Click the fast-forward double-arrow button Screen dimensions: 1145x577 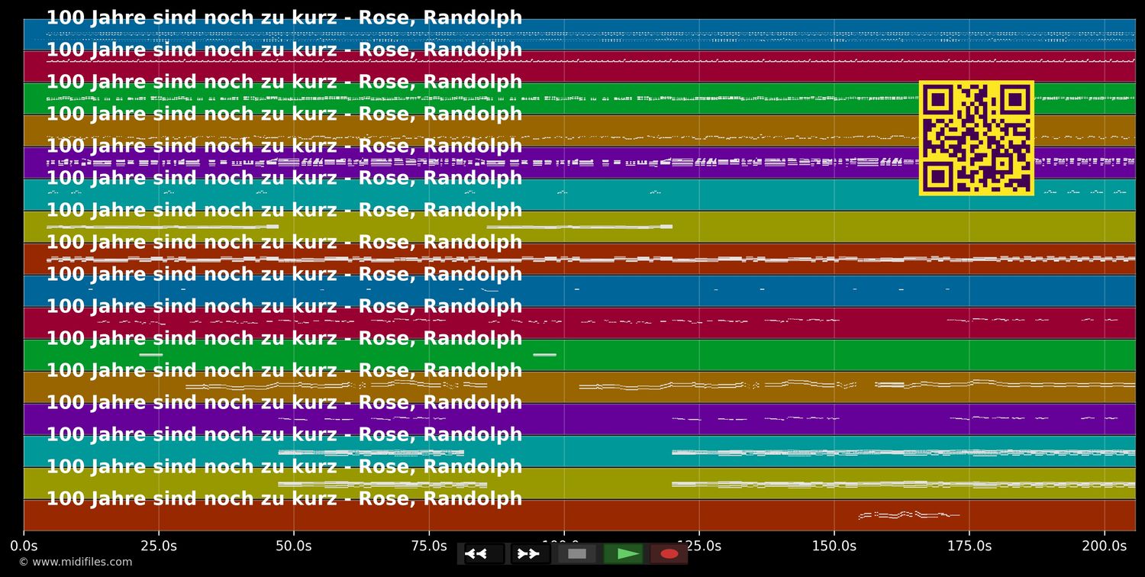pyautogui.click(x=531, y=553)
